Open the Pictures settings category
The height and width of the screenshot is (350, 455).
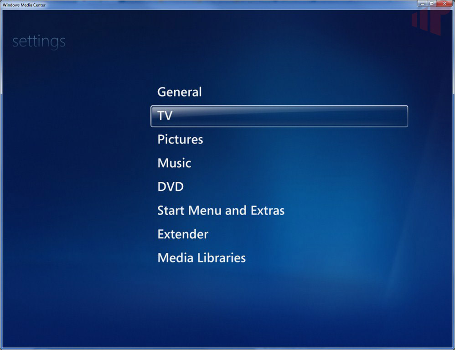click(180, 139)
